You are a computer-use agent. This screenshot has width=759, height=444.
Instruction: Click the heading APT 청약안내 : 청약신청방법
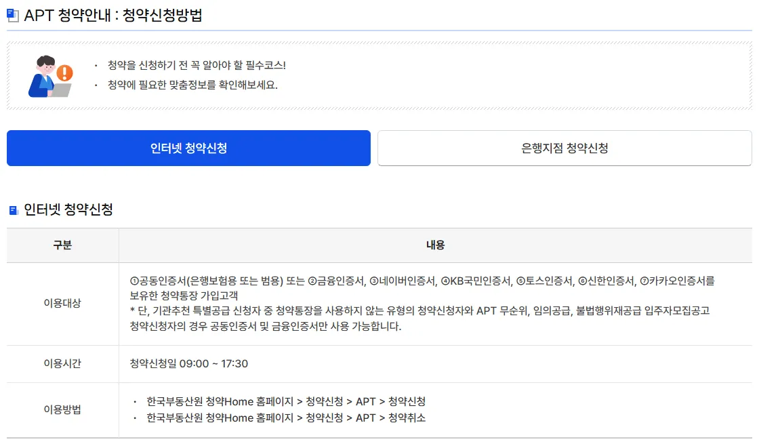coord(112,16)
